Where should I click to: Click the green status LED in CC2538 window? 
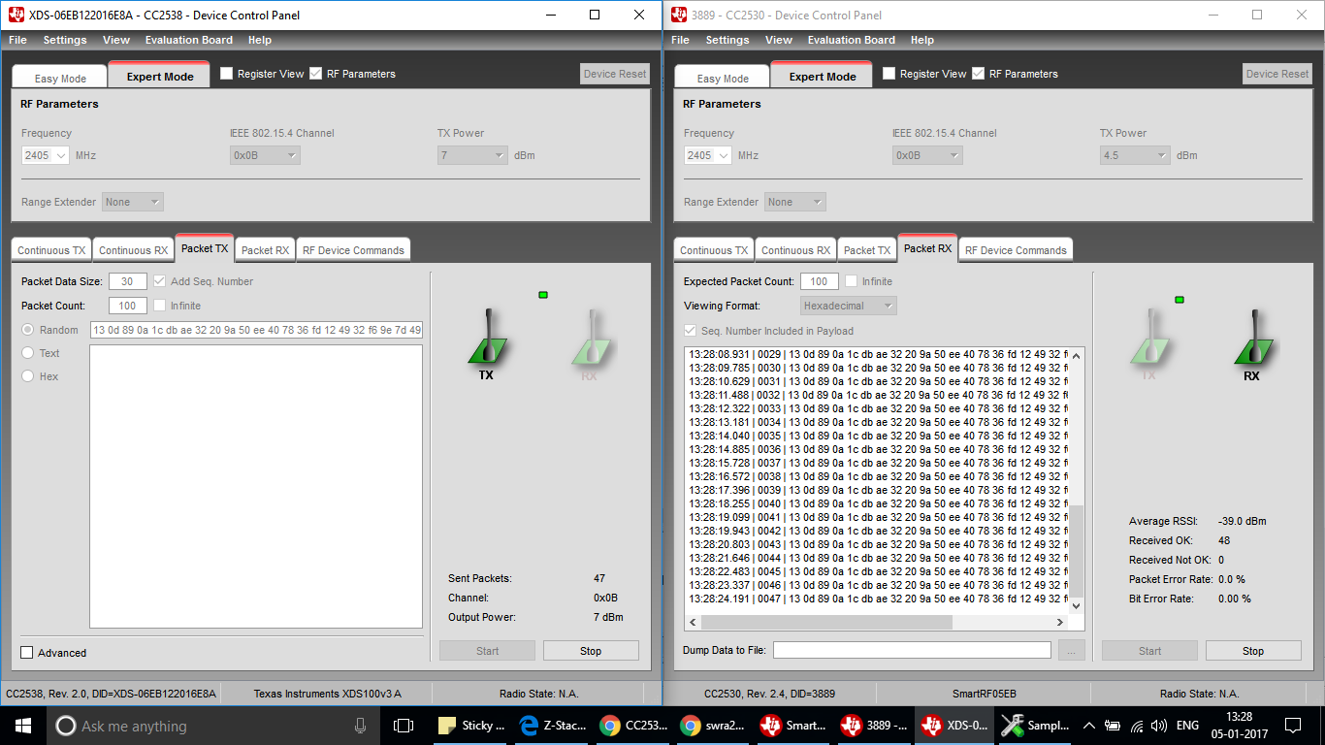click(543, 295)
